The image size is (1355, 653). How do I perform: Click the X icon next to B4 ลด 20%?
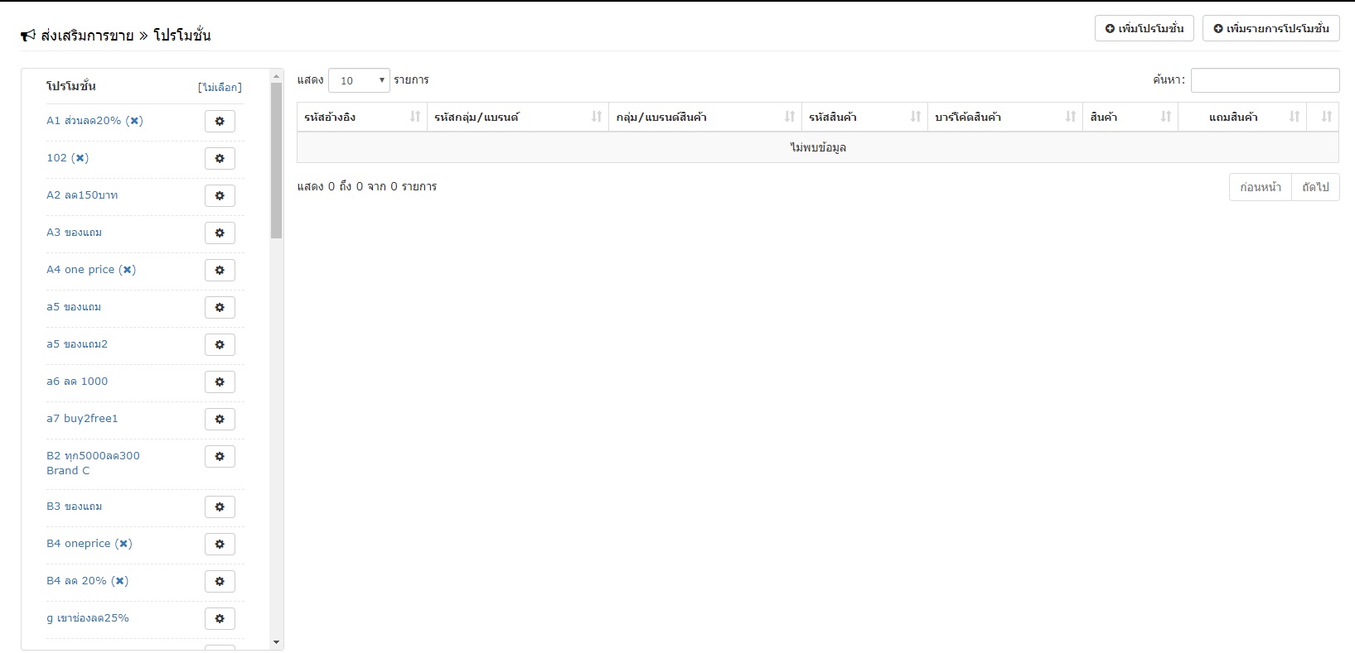120,581
